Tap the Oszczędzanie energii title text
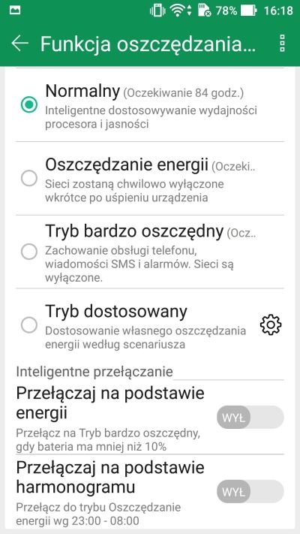The width and height of the screenshot is (300, 534). coord(127,164)
